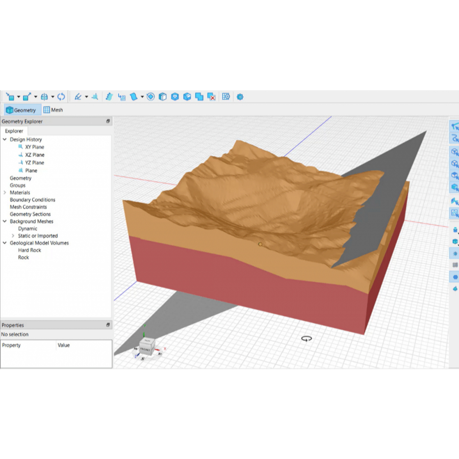This screenshot has height=459, width=459.
Task: Expand the Materials tree node
Action: click(5, 193)
